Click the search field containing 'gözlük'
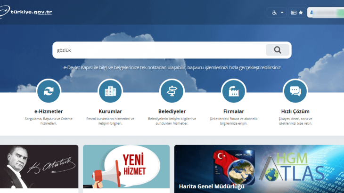The image size is (344, 193). (x=158, y=50)
